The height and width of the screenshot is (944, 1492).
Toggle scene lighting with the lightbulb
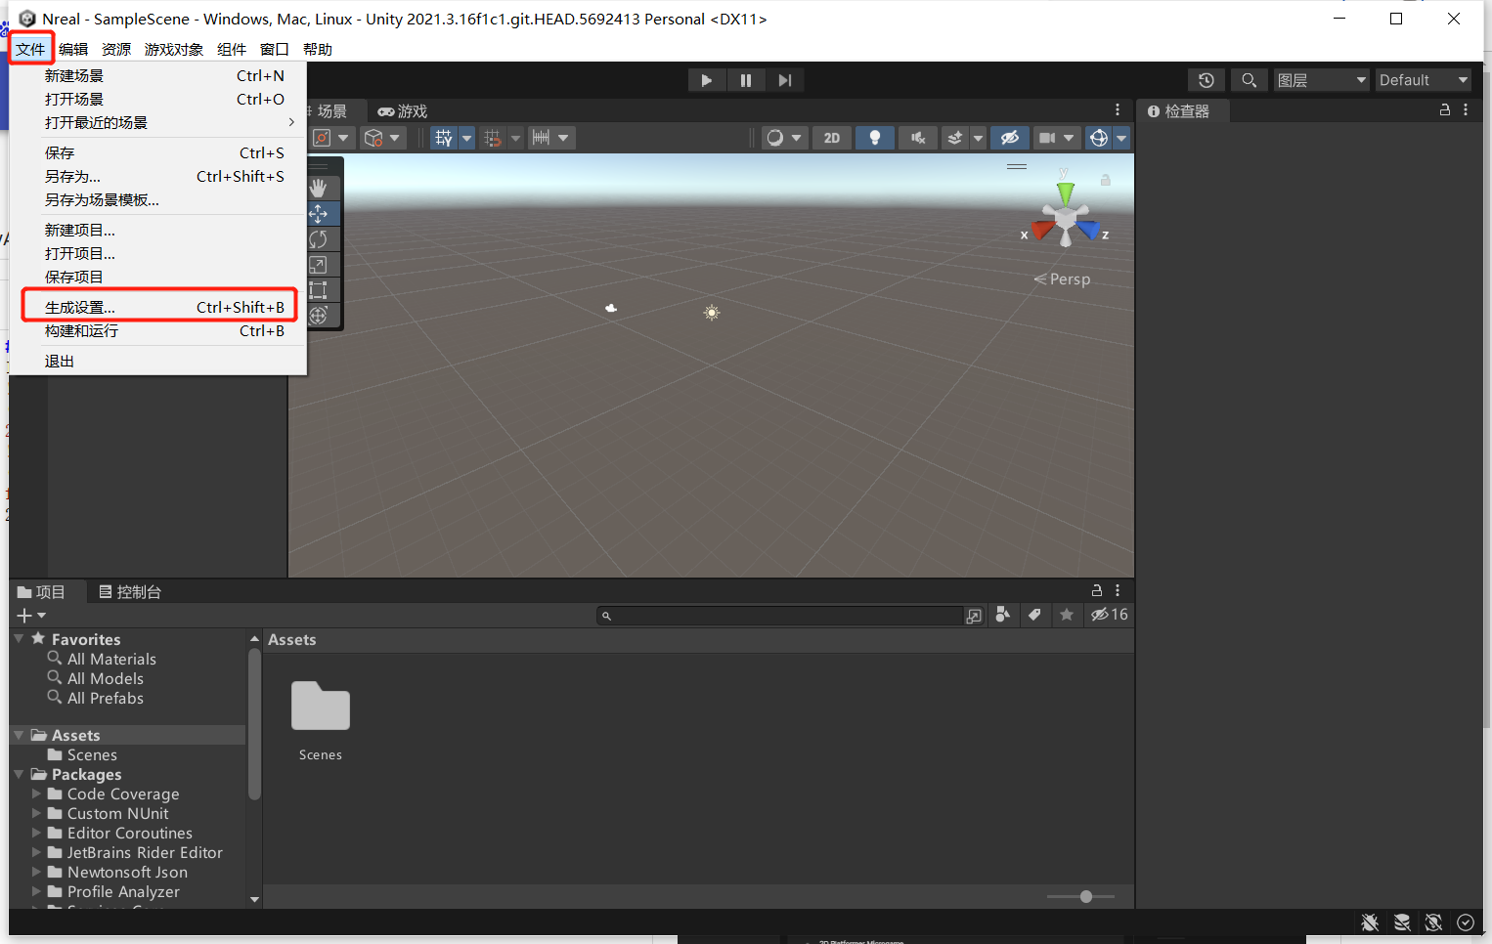click(874, 138)
